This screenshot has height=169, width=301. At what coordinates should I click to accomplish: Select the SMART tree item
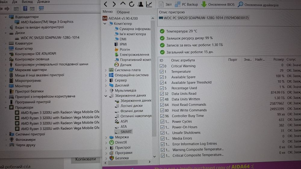coord(126,132)
